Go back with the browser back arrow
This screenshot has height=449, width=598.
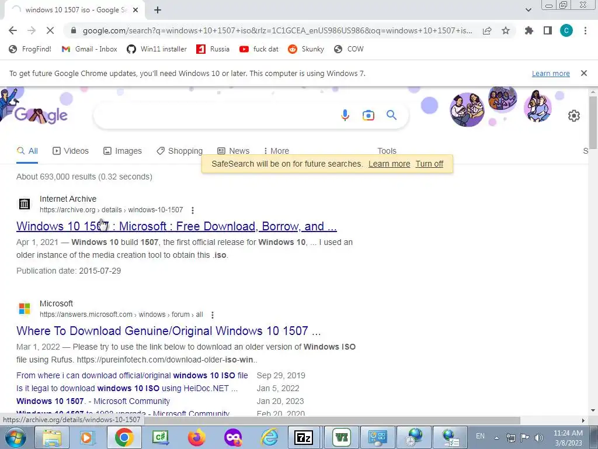pos(13,30)
